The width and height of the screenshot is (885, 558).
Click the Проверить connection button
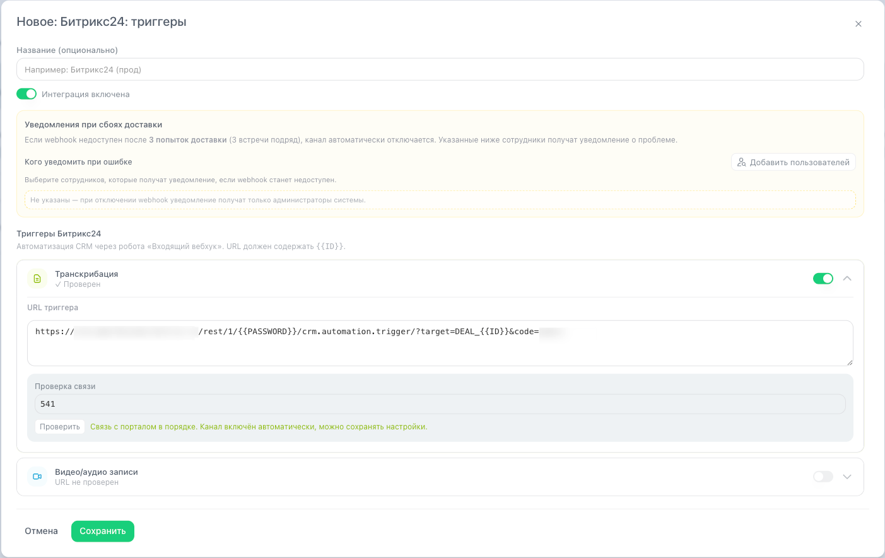pos(60,427)
